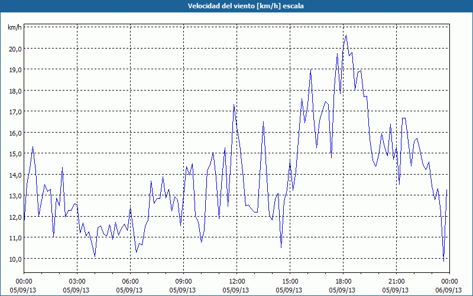Click the 15:00 time axis label
The height and width of the screenshot is (296, 473).
click(290, 282)
